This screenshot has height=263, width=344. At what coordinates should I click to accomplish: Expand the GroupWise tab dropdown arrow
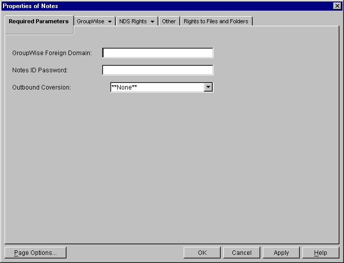click(110, 22)
